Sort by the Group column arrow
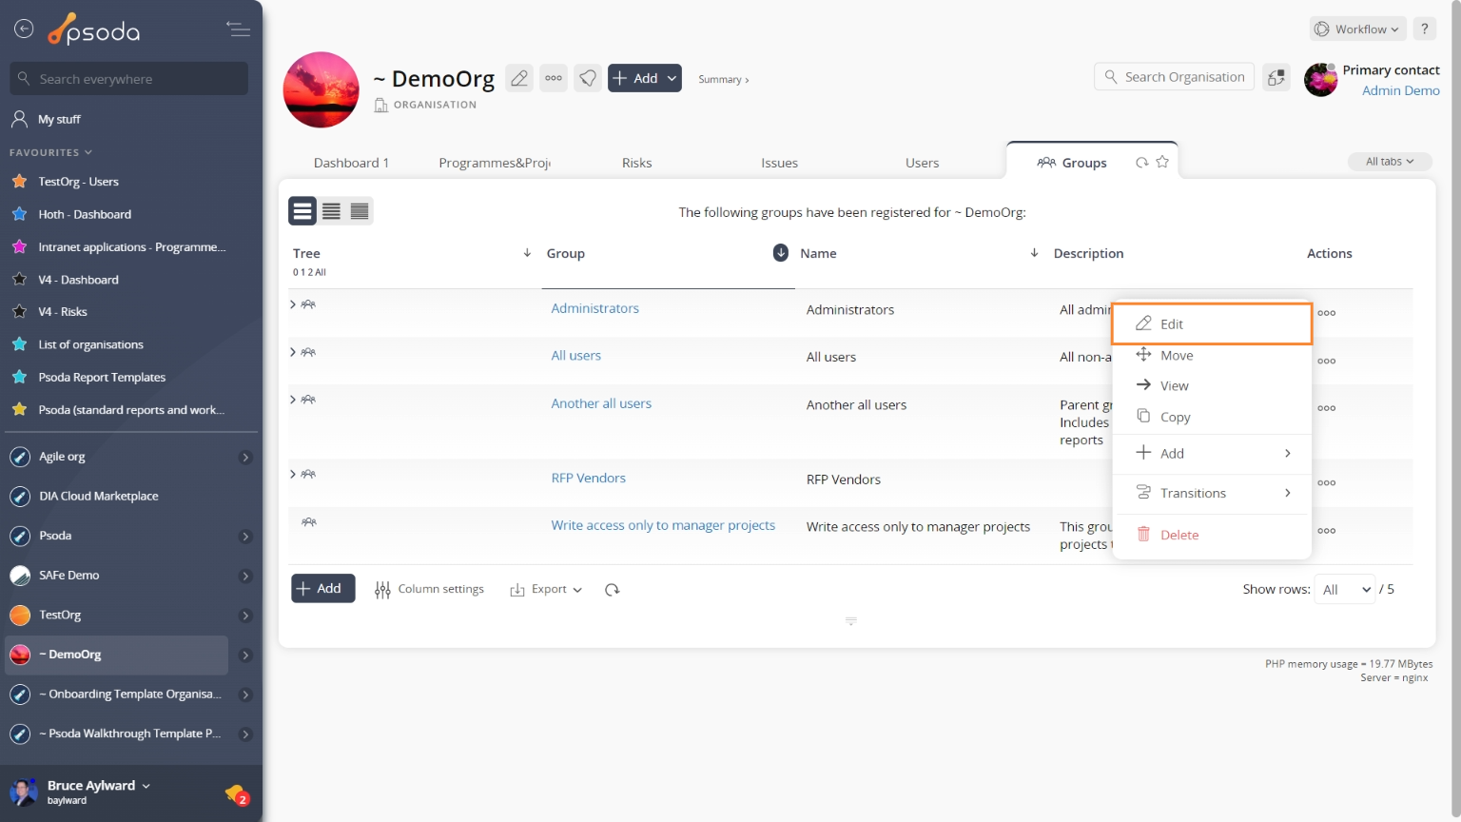Screen dimensions: 1461x822 pyautogui.click(x=780, y=252)
